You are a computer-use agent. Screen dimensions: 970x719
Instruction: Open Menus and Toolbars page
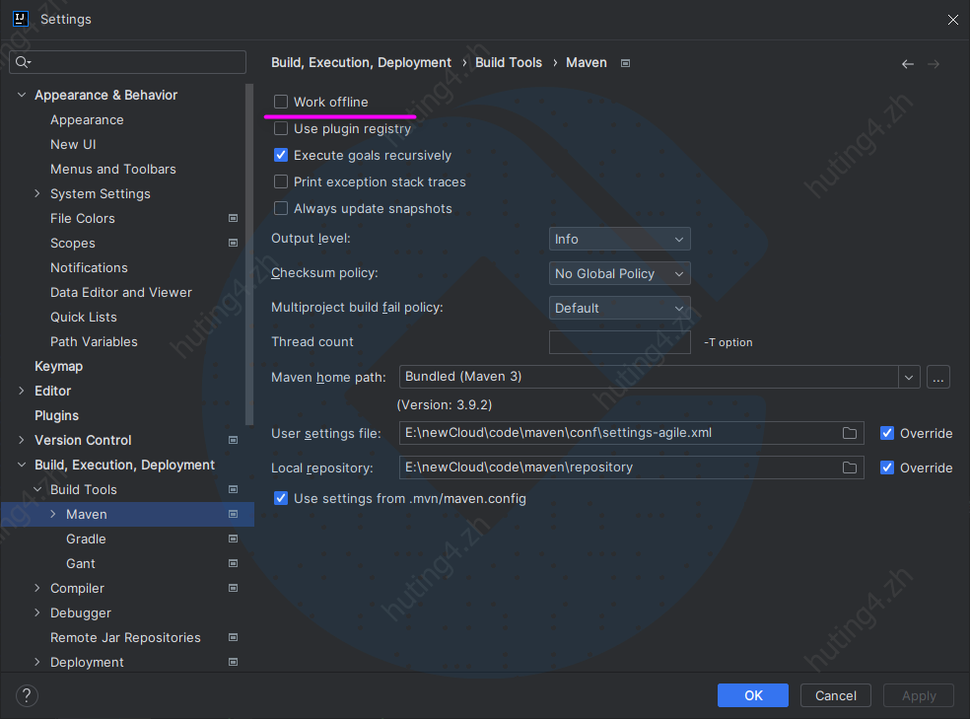click(x=113, y=169)
